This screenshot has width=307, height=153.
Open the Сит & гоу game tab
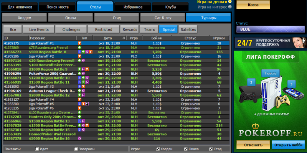[162, 18]
